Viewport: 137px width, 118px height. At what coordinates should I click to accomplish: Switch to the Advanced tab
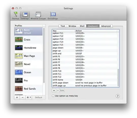[106, 26]
